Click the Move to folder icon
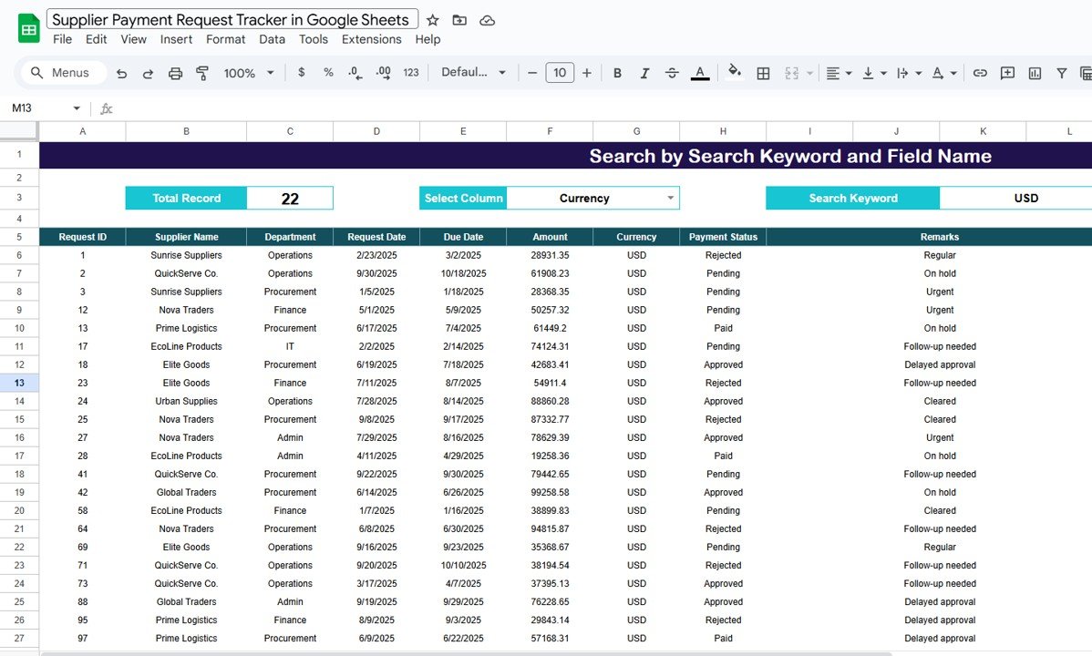The width and height of the screenshot is (1092, 656). pos(459,20)
